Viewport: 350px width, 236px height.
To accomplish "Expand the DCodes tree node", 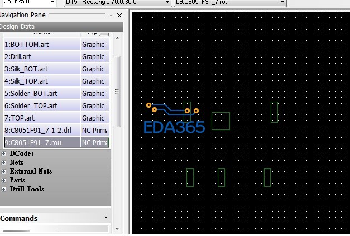I will (x=3, y=153).
